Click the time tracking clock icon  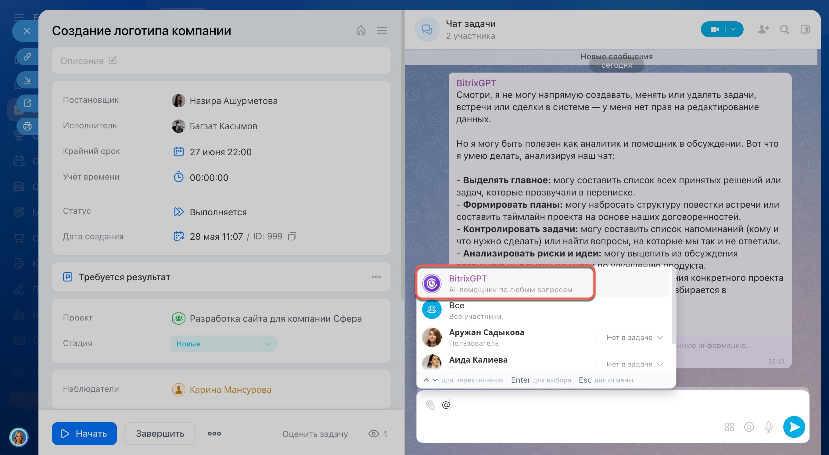point(178,177)
